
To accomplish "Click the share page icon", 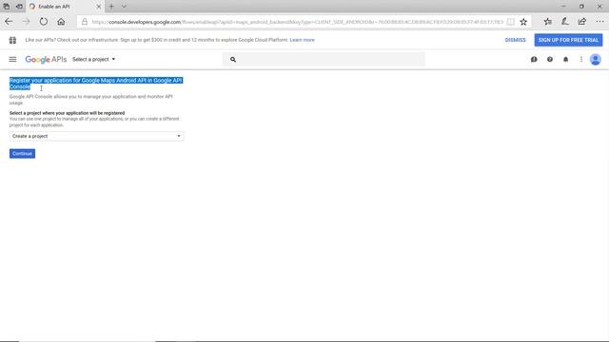I will [581, 22].
